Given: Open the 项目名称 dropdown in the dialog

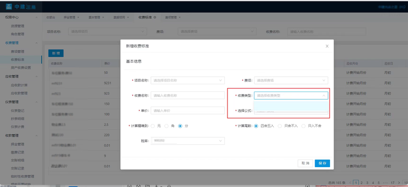Looking at the screenshot, I should tap(188, 80).
